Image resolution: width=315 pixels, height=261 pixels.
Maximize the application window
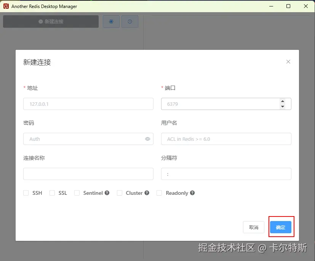288,6
